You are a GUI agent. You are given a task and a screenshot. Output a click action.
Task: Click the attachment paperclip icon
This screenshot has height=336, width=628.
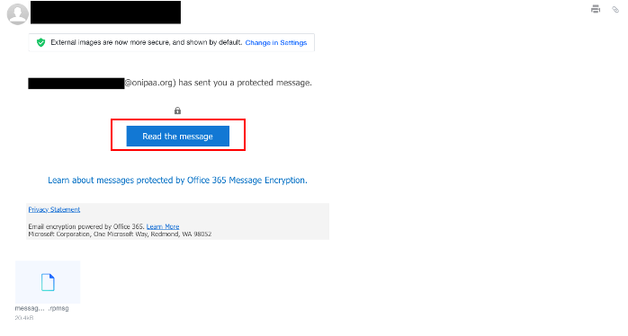615,9
